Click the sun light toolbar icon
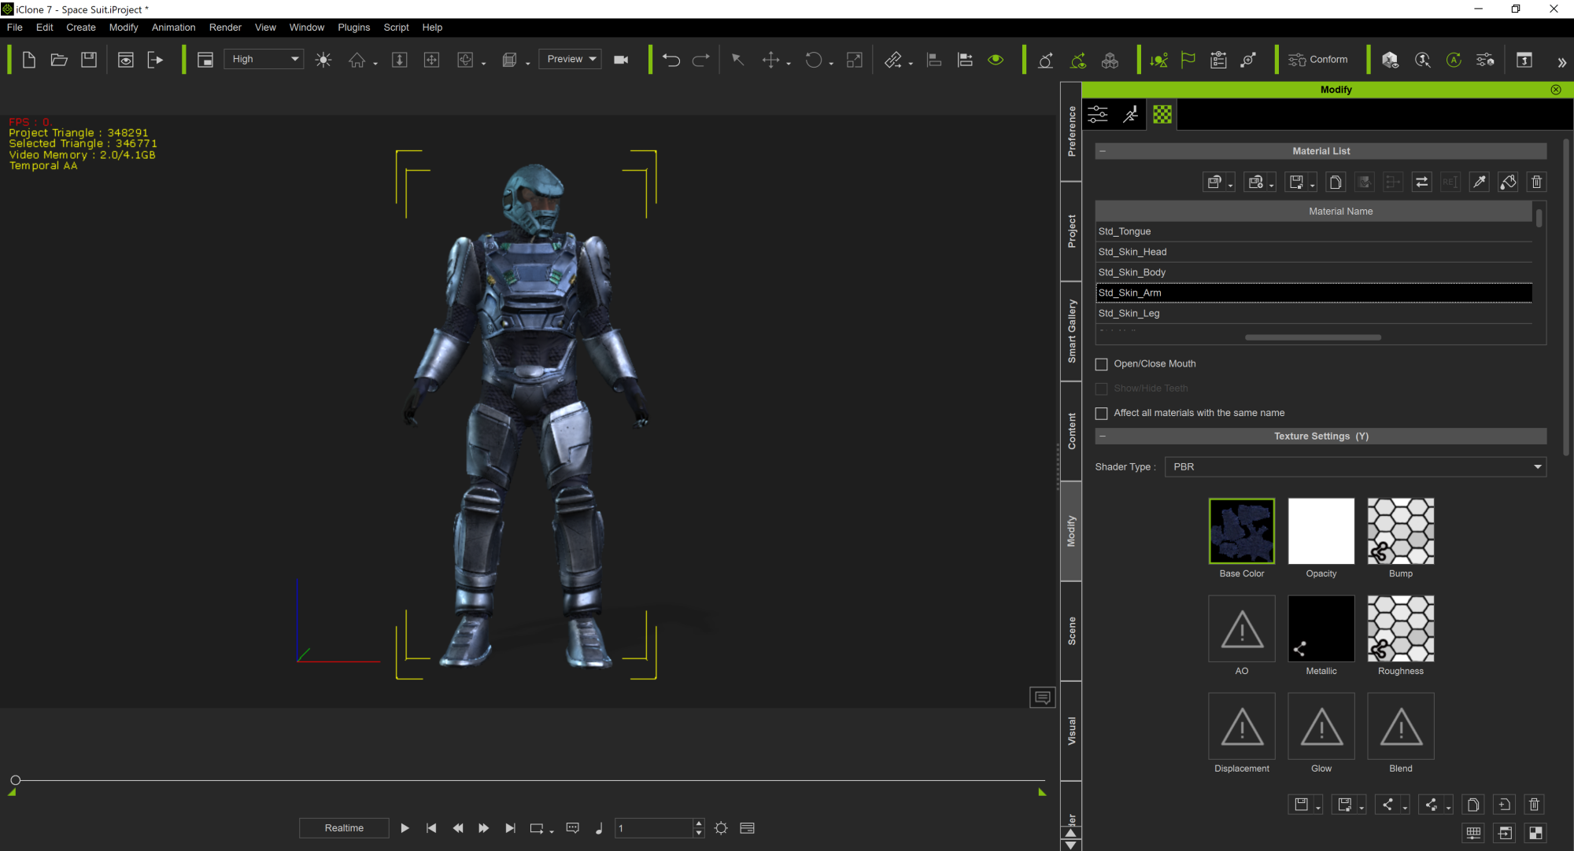Screen dimensions: 1574x851 point(323,60)
